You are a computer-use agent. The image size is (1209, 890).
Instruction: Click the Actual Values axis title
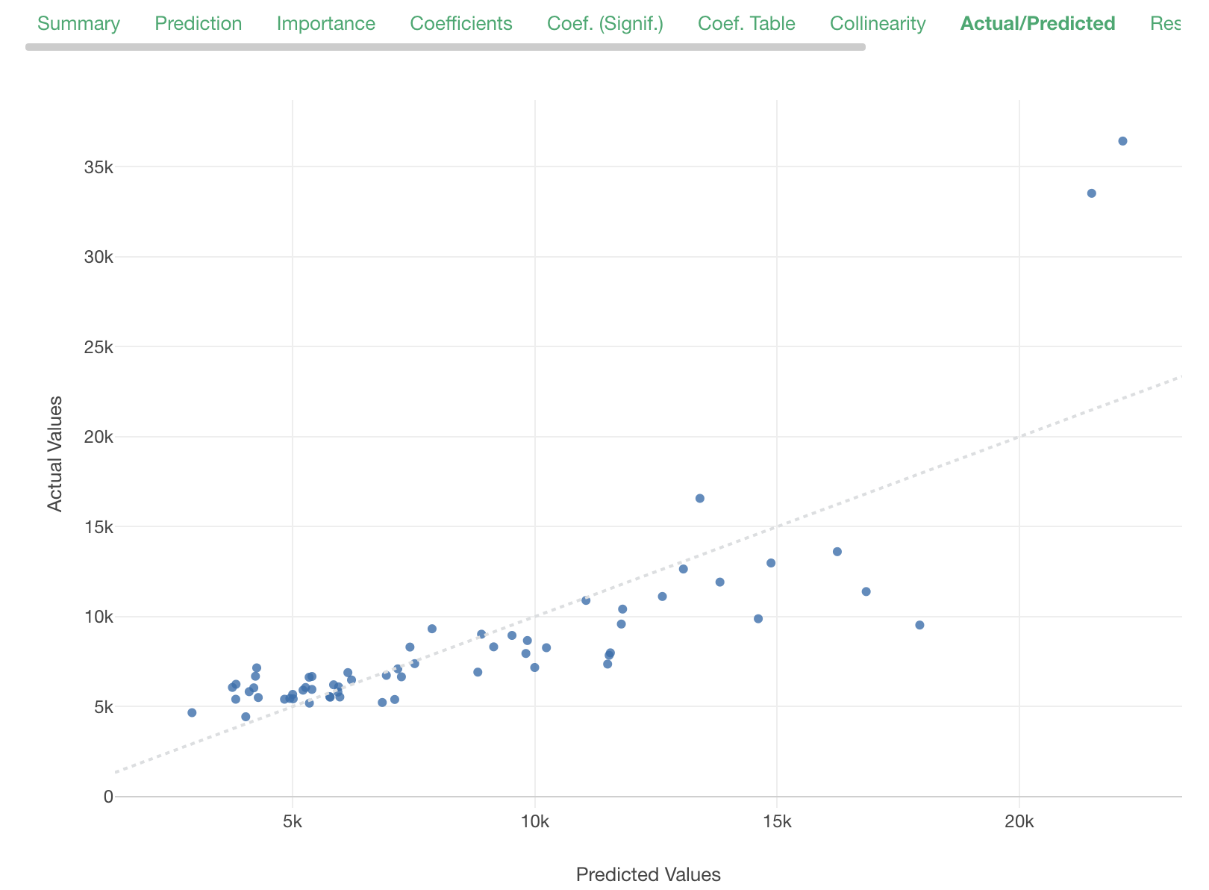54,454
